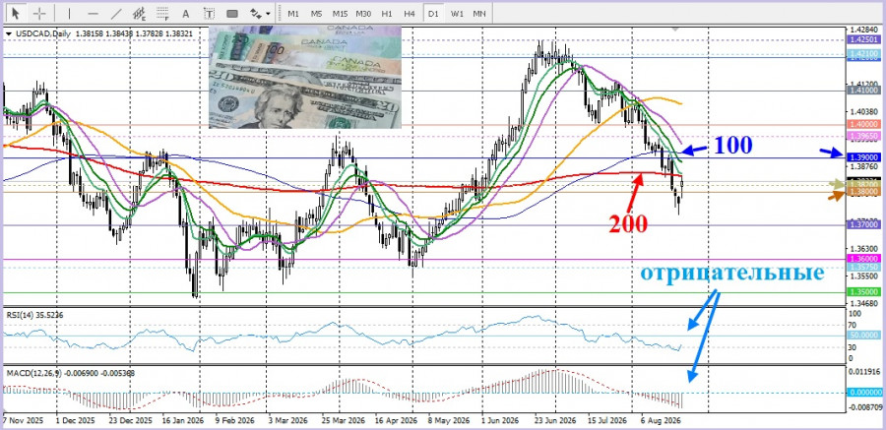Select the 1.42100 price level tag
This screenshot has width=886, height=430.
click(x=864, y=53)
